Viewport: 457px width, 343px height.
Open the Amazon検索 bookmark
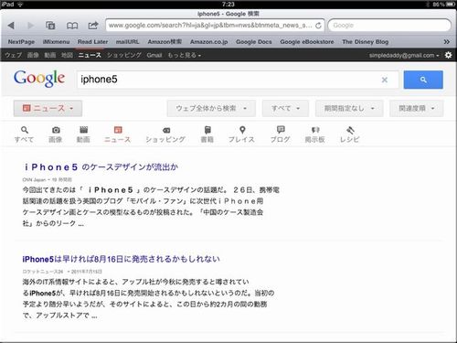[x=165, y=42]
